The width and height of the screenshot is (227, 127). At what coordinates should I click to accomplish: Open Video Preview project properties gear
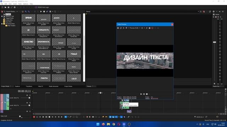[x=118, y=28]
